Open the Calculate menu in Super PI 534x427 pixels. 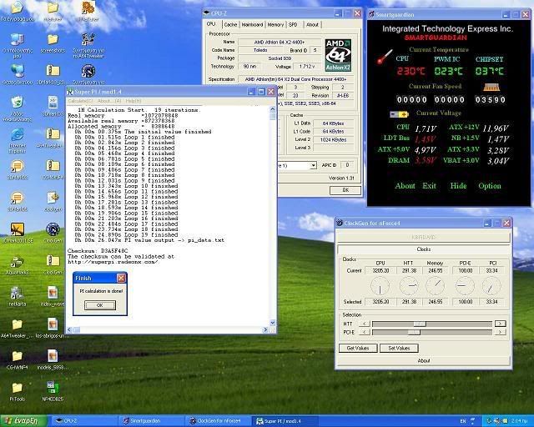click(x=80, y=101)
